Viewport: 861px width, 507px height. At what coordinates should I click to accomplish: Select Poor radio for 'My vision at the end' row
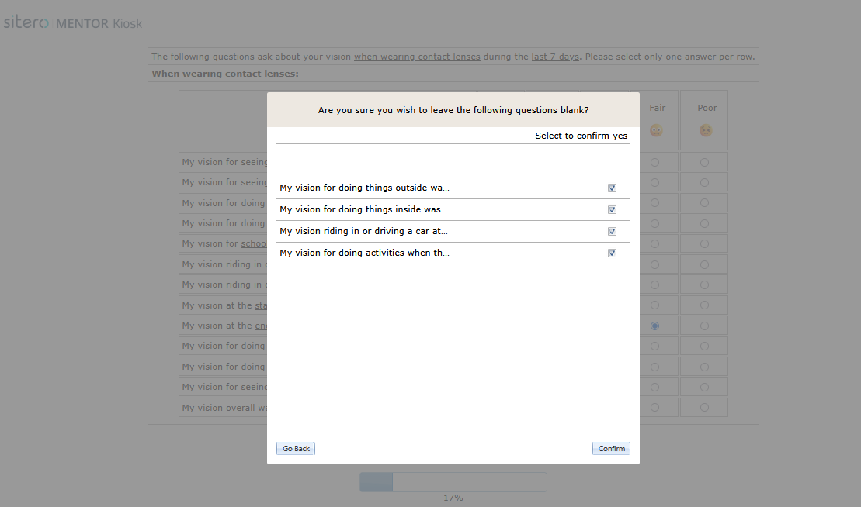pyautogui.click(x=704, y=326)
